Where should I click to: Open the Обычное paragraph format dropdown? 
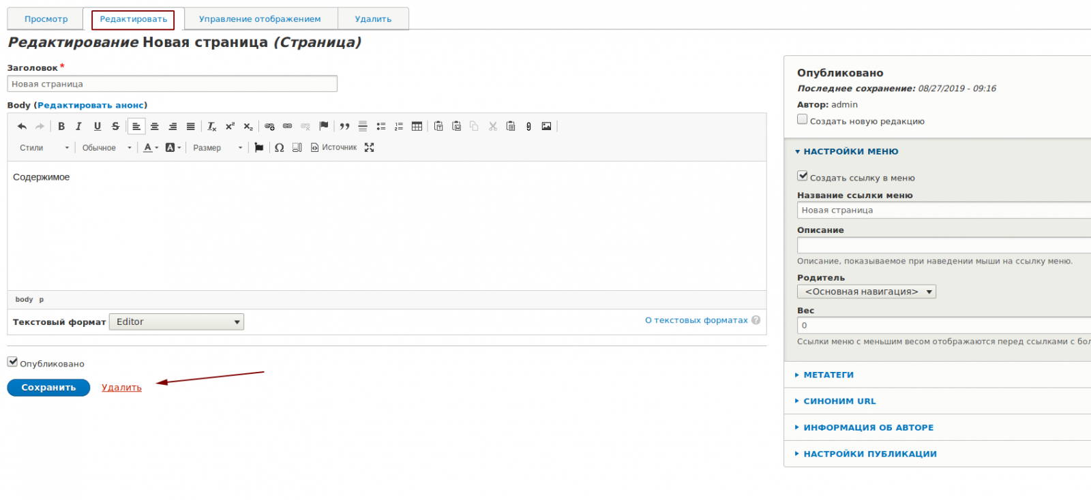106,148
